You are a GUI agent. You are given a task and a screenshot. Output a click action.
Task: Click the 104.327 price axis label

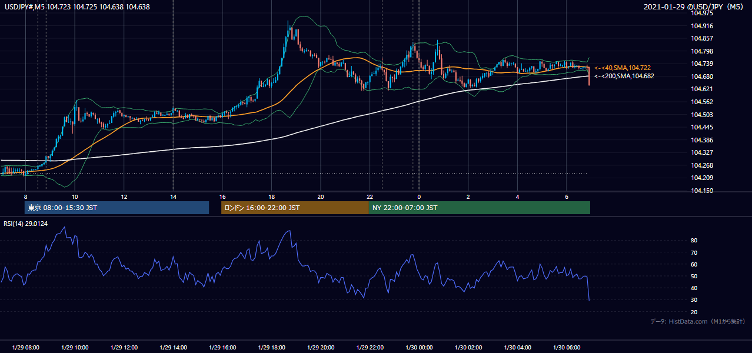[x=702, y=152]
